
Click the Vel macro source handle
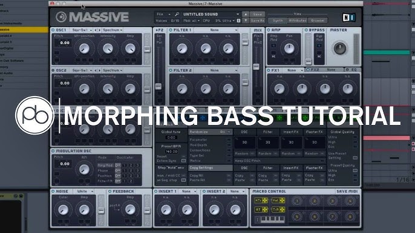click(x=278, y=200)
